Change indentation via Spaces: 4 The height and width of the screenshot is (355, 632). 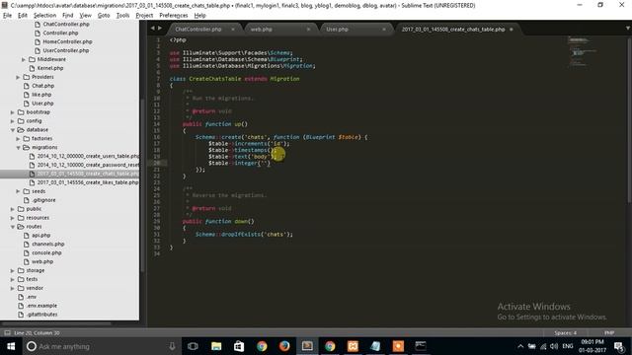565,333
